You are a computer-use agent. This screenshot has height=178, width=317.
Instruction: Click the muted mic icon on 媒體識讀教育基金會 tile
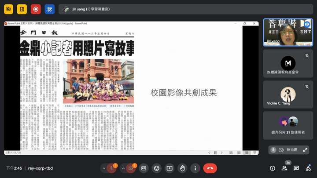pos(307,56)
